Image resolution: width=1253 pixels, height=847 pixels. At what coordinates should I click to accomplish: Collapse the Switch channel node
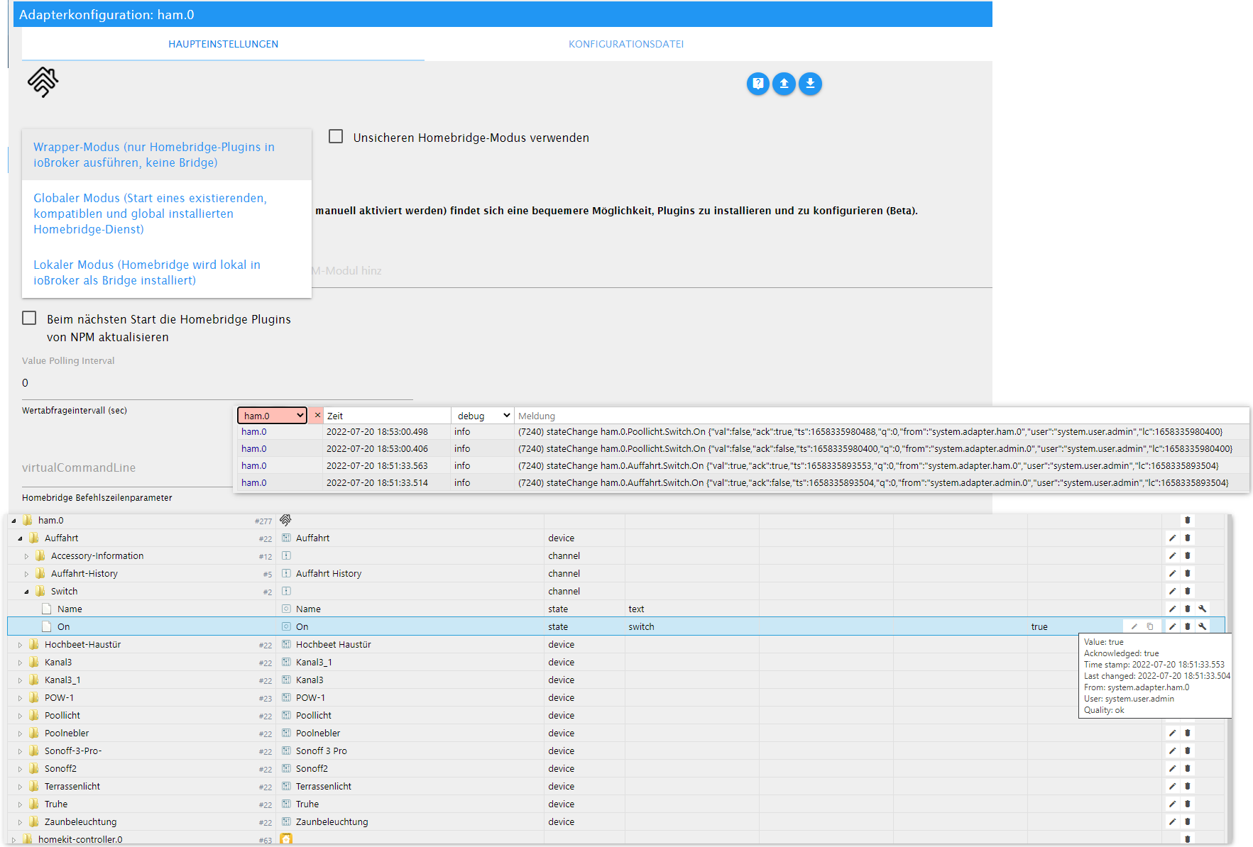click(x=26, y=592)
